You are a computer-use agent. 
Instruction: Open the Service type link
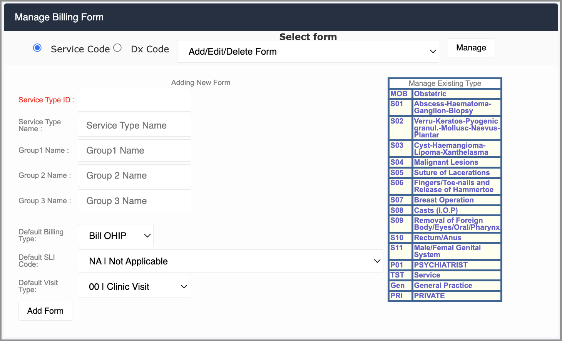tap(427, 275)
